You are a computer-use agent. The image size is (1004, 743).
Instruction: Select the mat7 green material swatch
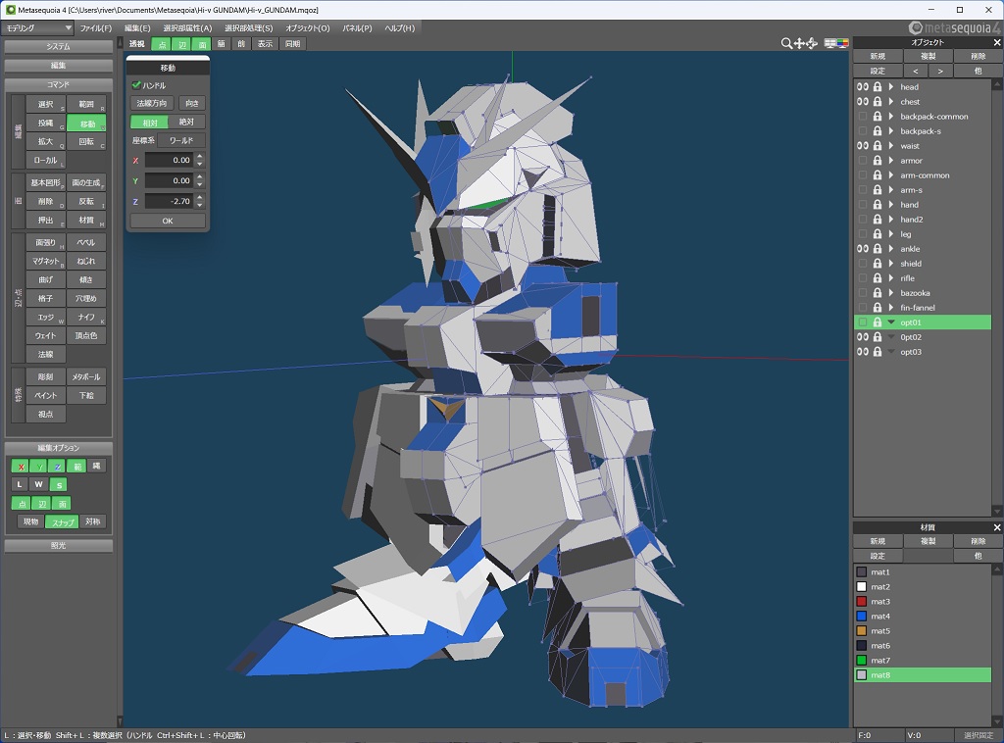862,661
